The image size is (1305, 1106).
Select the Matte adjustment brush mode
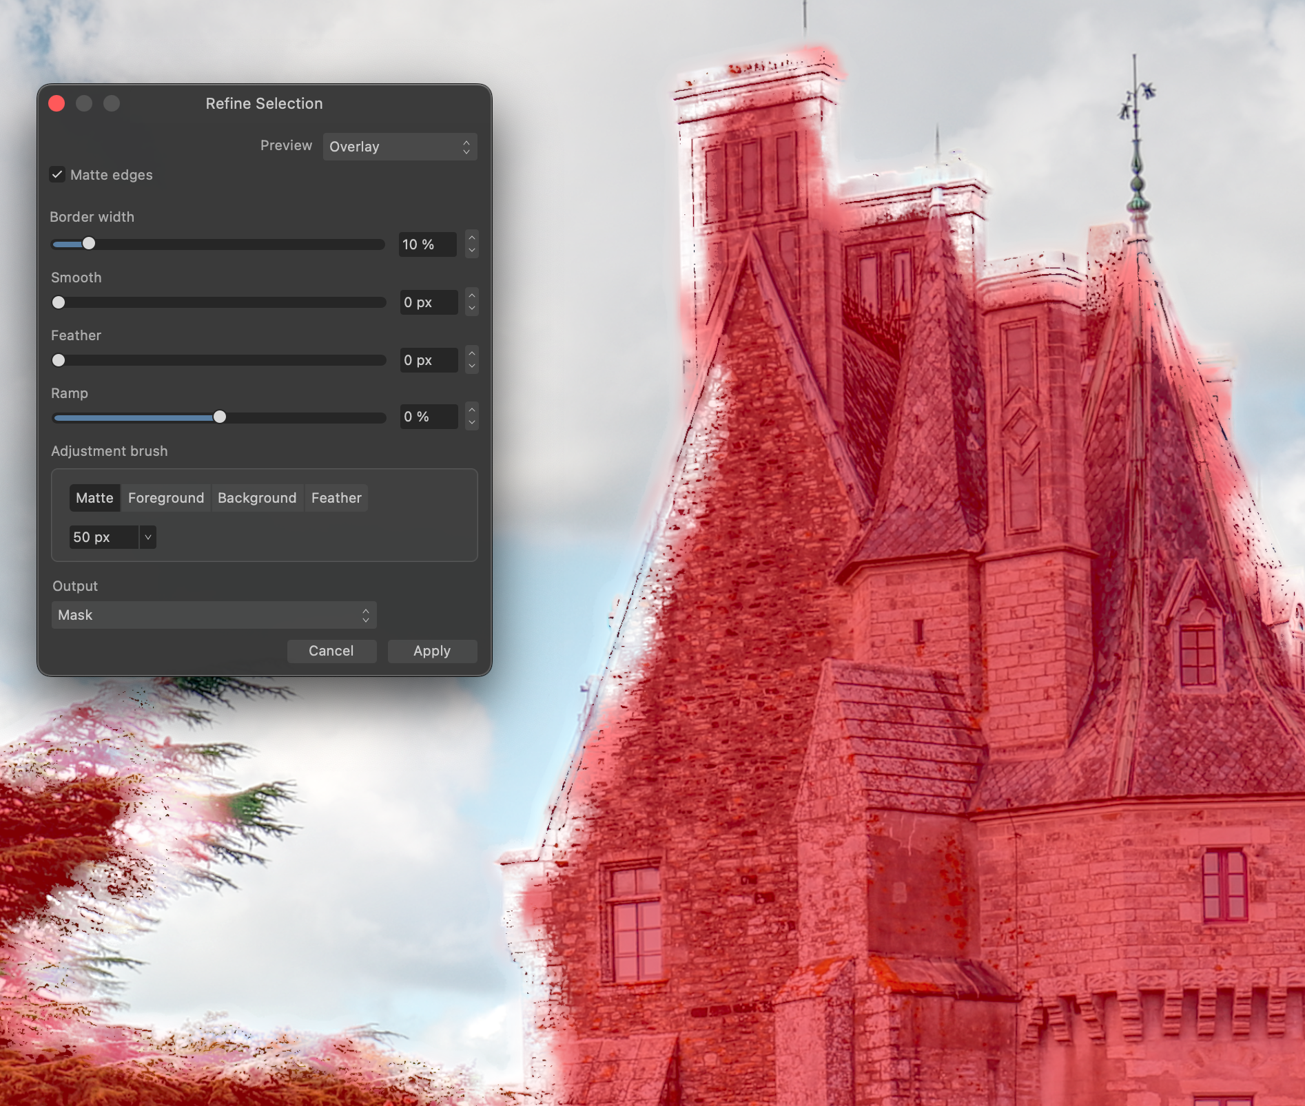tap(95, 498)
